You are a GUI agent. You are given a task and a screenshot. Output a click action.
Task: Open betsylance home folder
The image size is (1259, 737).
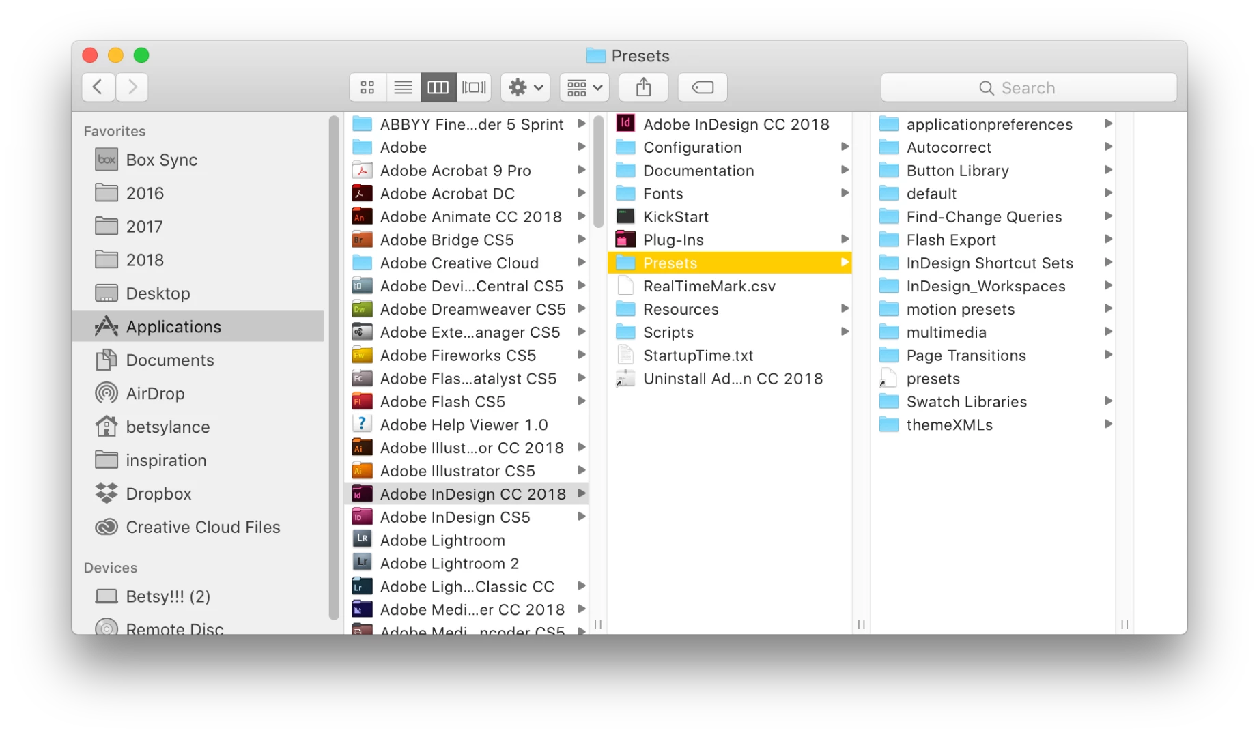[x=198, y=427]
